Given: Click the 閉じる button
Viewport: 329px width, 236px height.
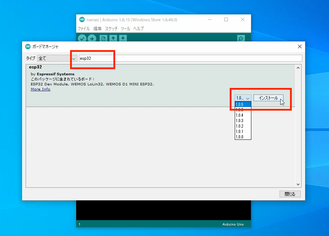Looking at the screenshot, I should click(290, 194).
